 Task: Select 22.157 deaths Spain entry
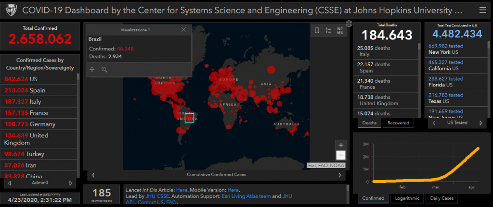tap(386, 67)
